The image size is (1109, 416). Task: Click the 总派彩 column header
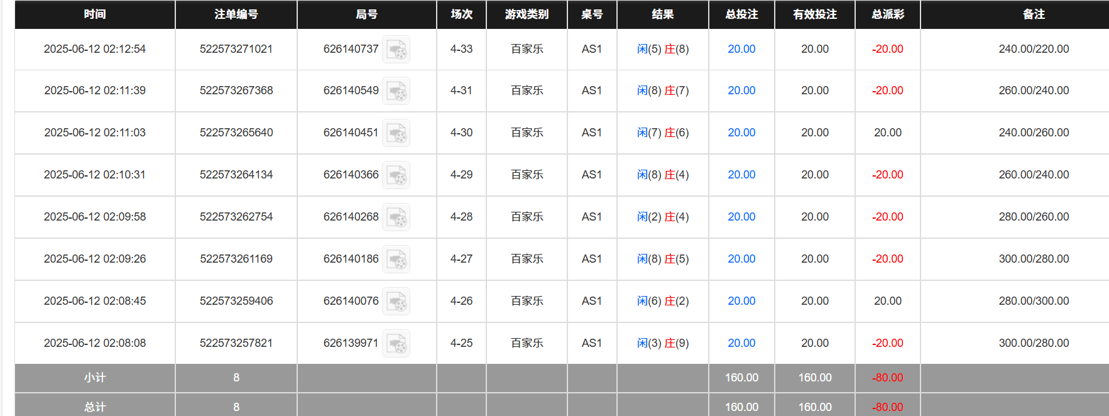tap(887, 14)
